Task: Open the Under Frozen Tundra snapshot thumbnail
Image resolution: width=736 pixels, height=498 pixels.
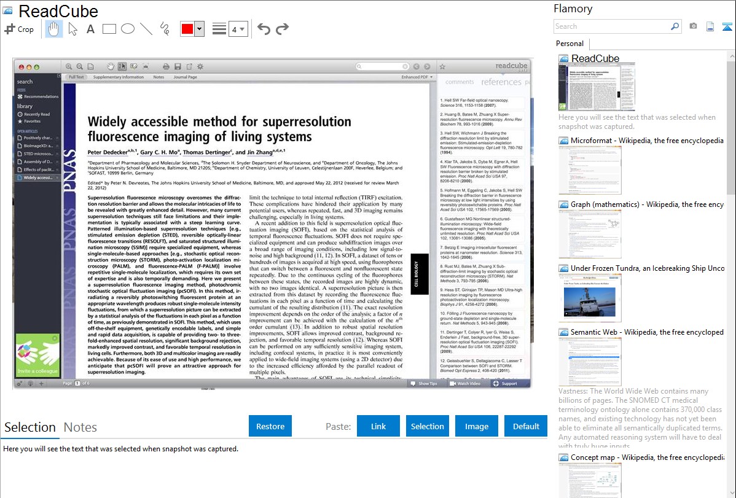Action: pyautogui.click(x=590, y=298)
